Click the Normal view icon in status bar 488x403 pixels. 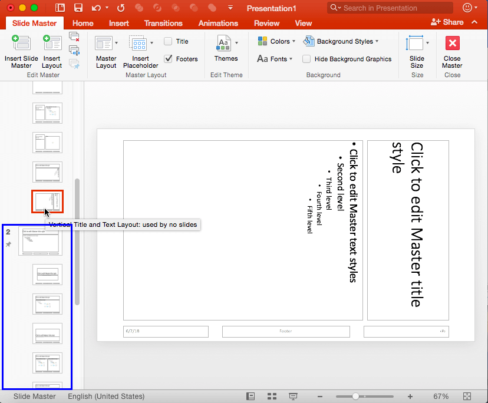tap(251, 397)
